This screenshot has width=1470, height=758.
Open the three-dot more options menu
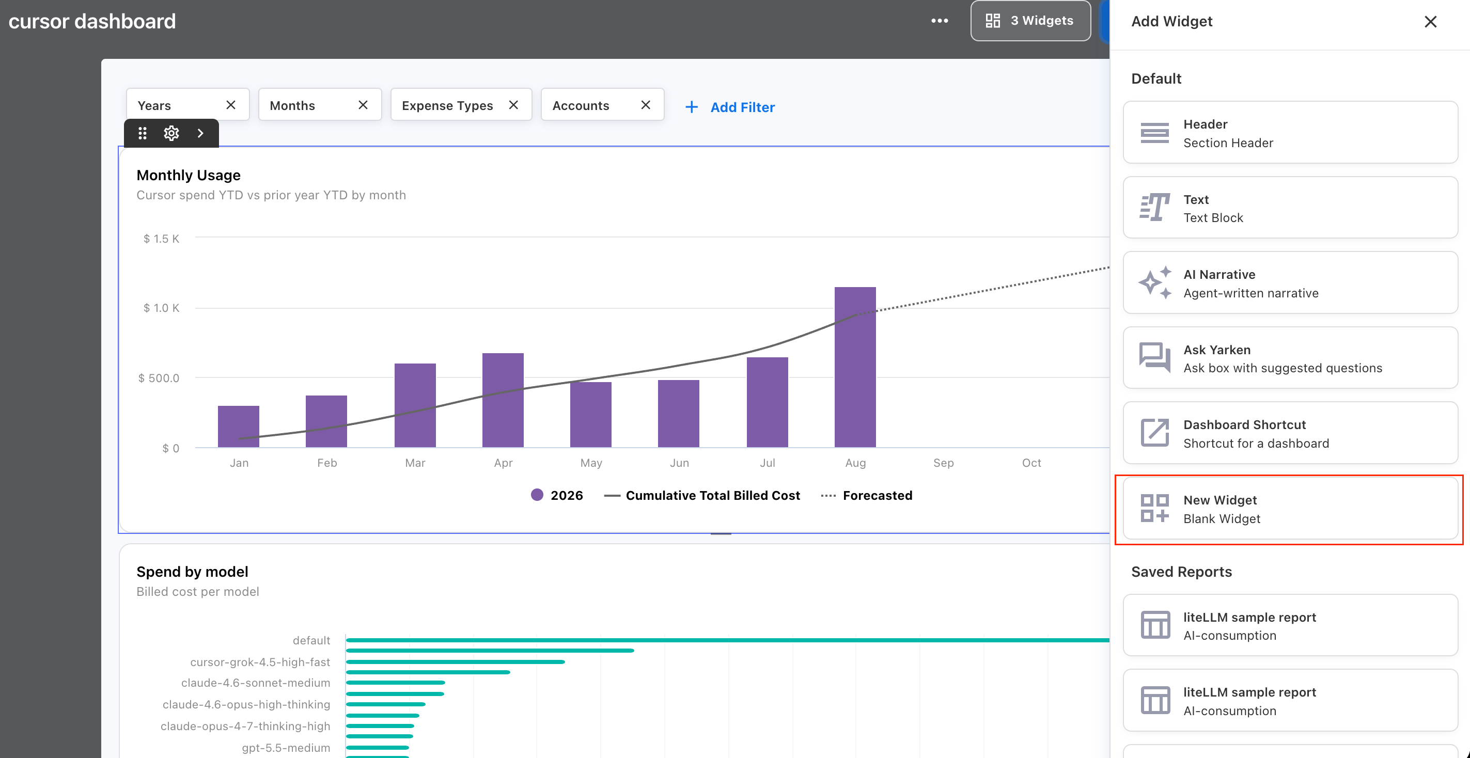pyautogui.click(x=940, y=21)
